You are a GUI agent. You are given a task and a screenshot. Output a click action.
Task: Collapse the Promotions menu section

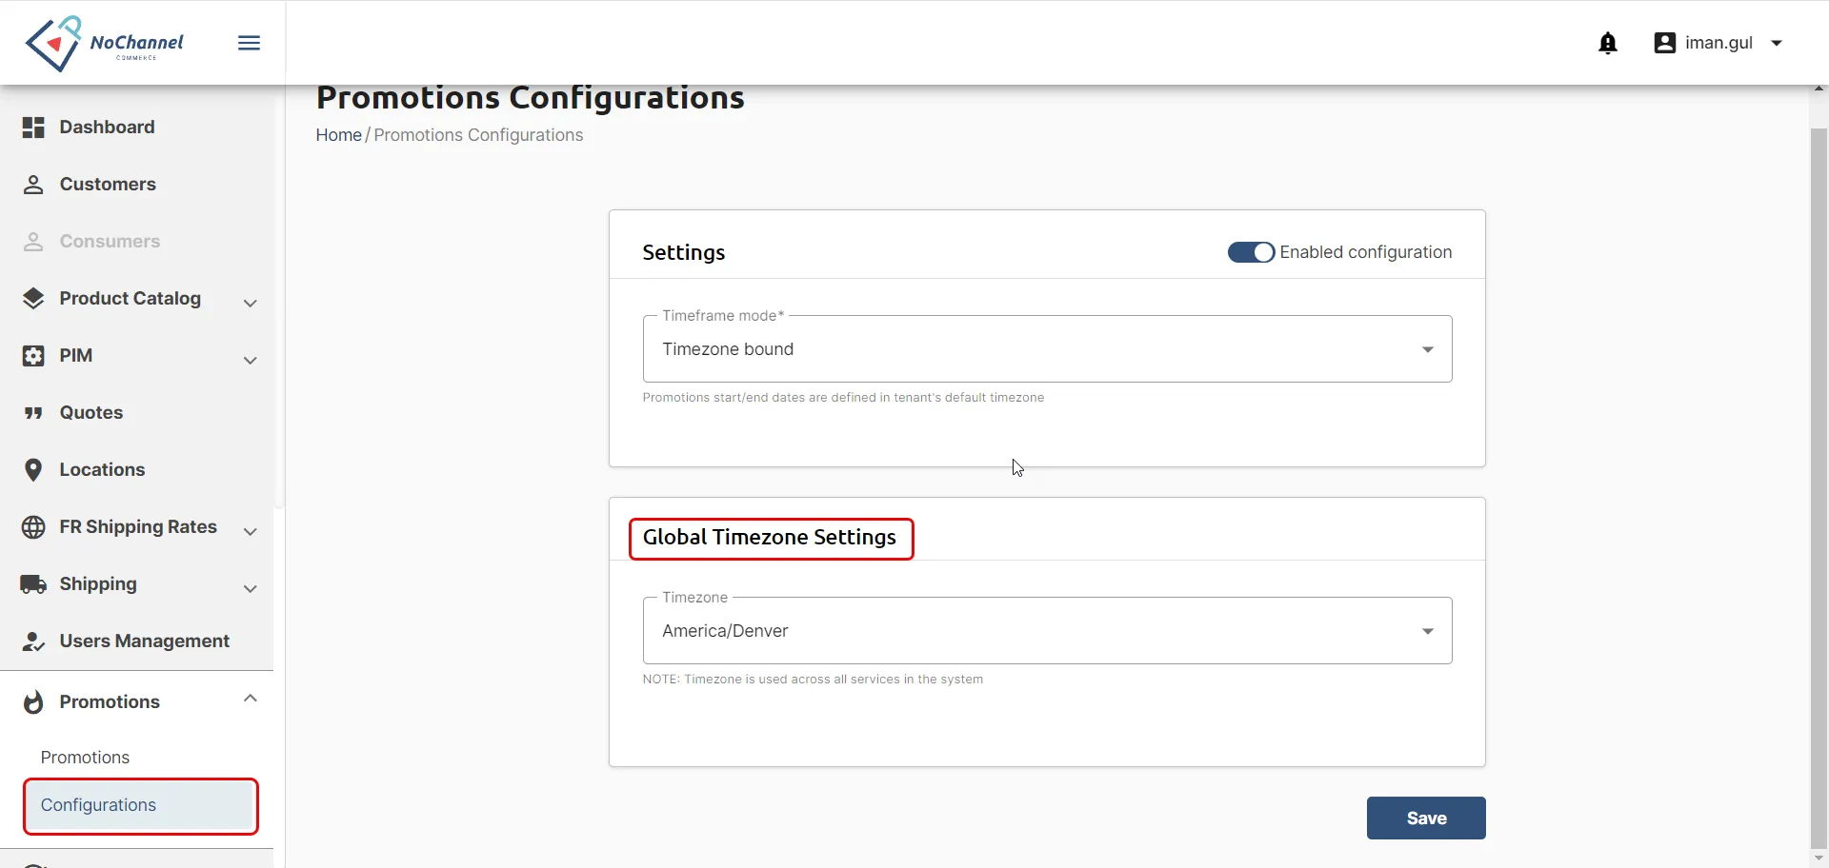coord(251,699)
